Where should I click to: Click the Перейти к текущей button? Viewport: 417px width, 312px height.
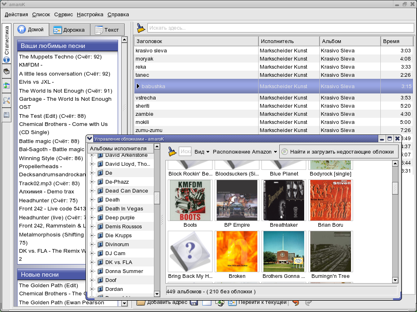tap(258, 302)
